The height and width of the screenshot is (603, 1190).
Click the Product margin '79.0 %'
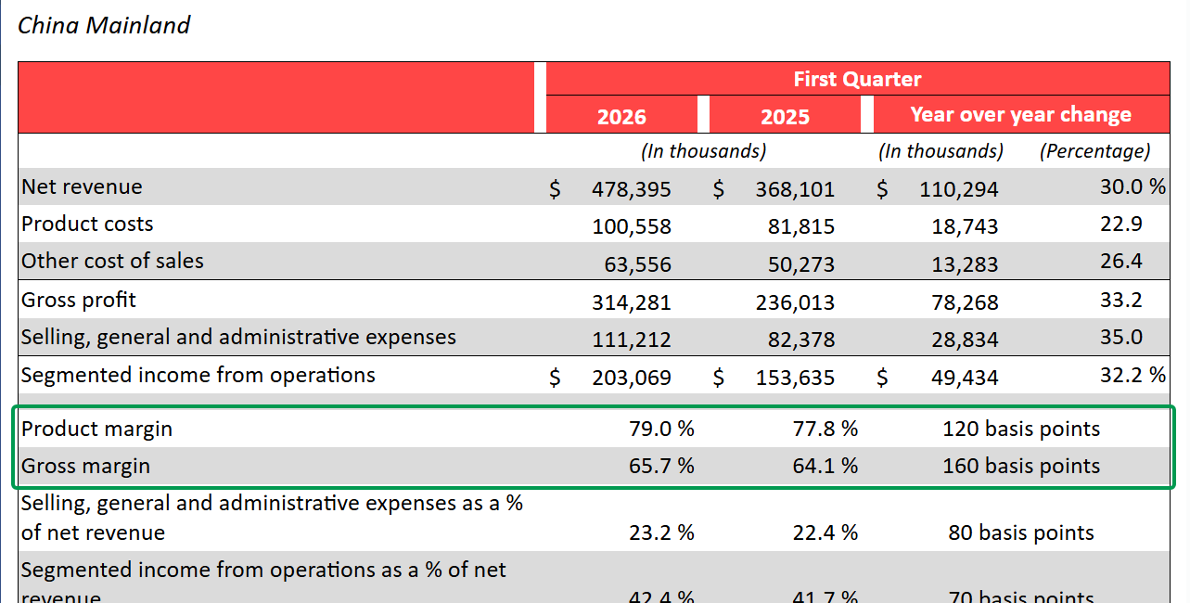tap(661, 429)
